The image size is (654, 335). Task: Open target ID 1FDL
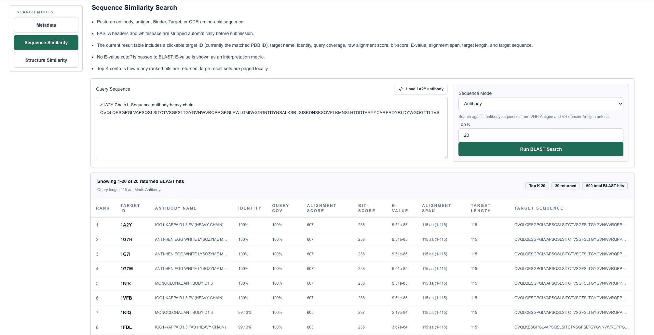coord(126,327)
